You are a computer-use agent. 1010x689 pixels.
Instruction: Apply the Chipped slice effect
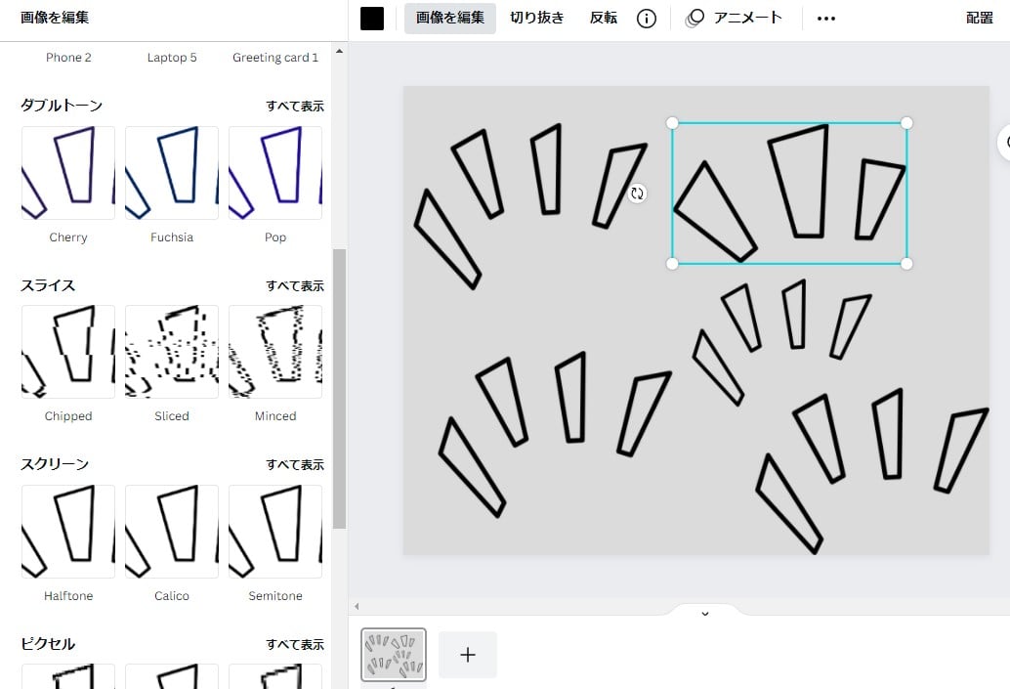[x=68, y=352]
